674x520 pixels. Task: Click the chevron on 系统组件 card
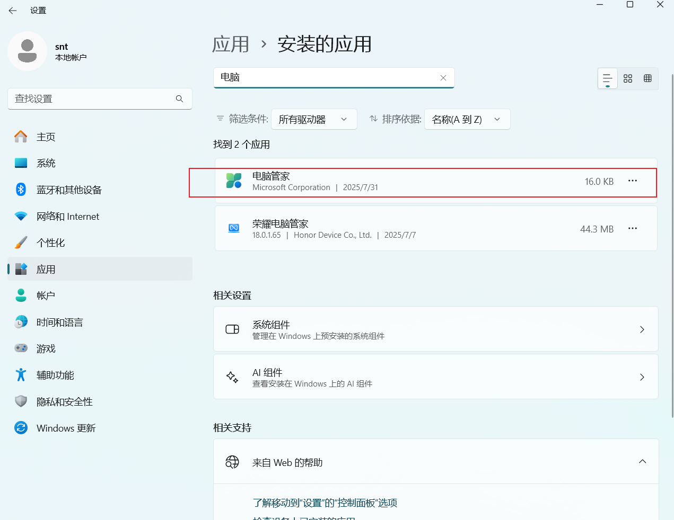coord(642,329)
